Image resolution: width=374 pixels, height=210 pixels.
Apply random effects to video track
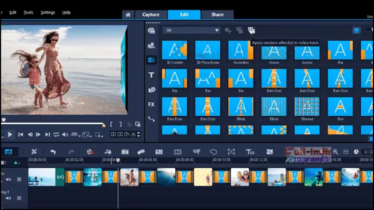click(251, 31)
